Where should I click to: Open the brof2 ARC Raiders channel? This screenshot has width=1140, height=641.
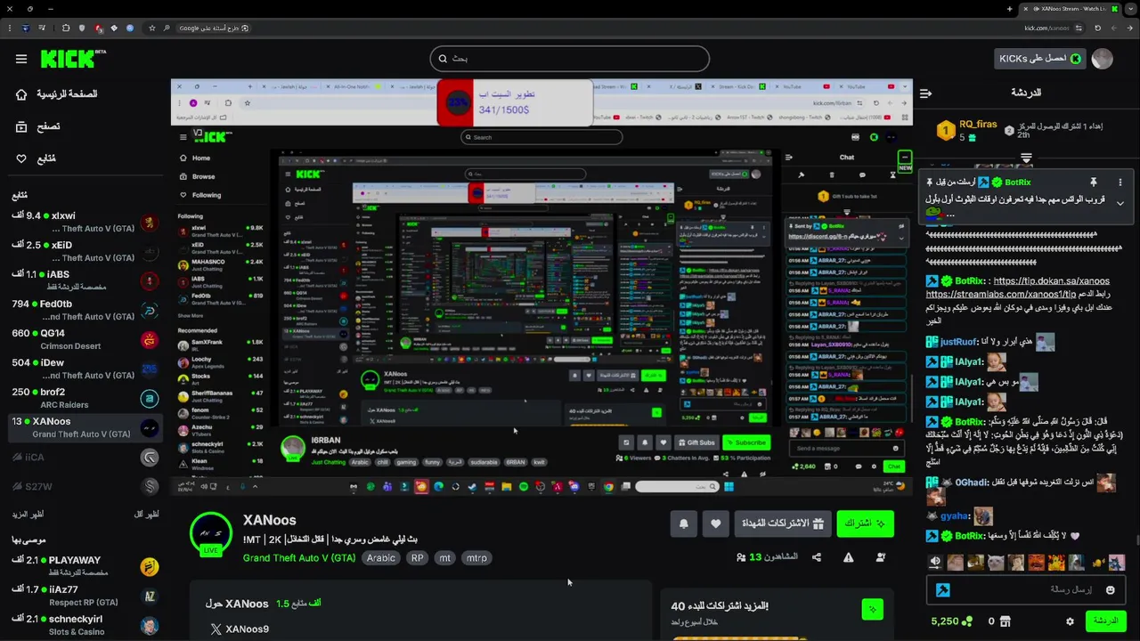pos(85,398)
